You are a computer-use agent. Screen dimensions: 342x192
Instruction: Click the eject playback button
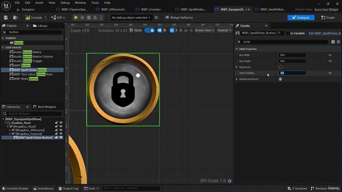click(95, 18)
